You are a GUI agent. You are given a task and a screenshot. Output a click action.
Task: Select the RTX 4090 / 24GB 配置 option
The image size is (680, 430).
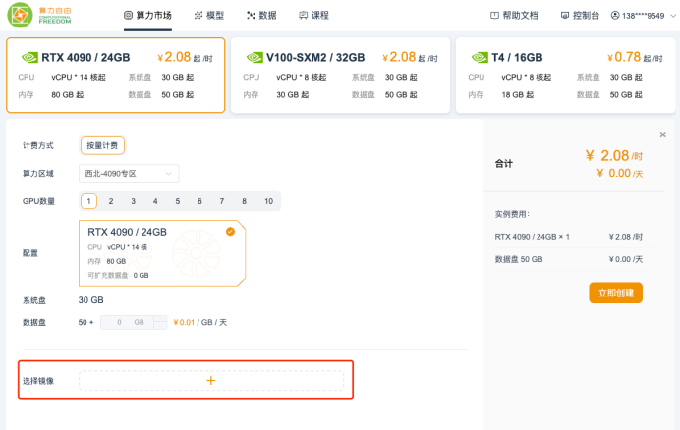point(162,253)
